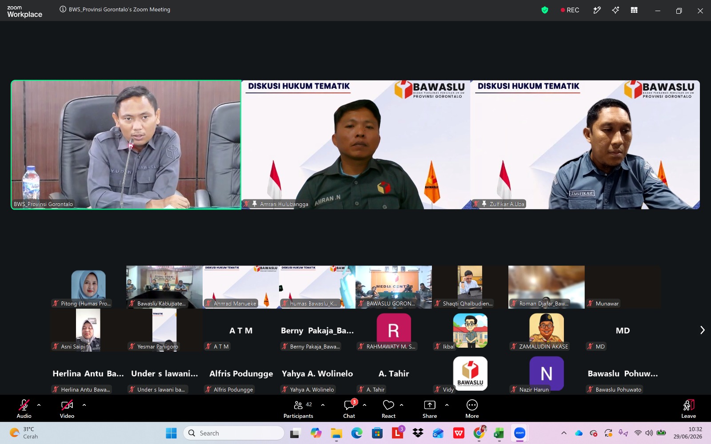The height and width of the screenshot is (444, 711).
Task: Leave the meeting
Action: [x=688, y=408]
